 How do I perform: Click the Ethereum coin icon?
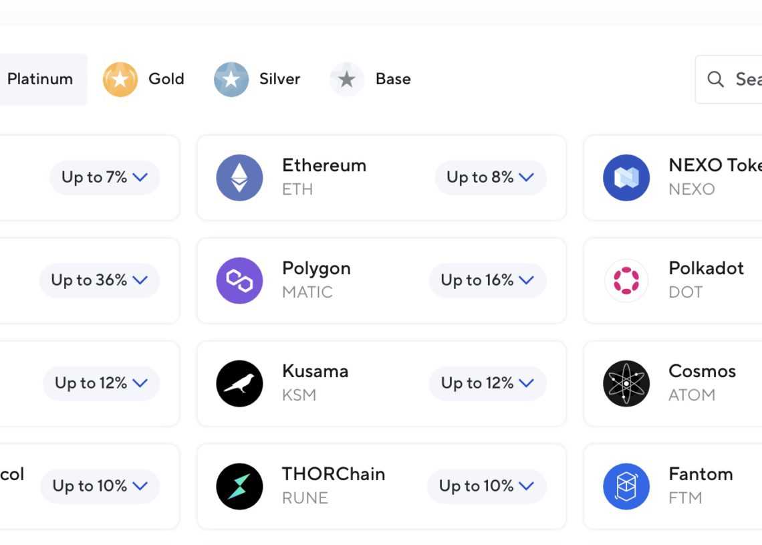pyautogui.click(x=239, y=178)
